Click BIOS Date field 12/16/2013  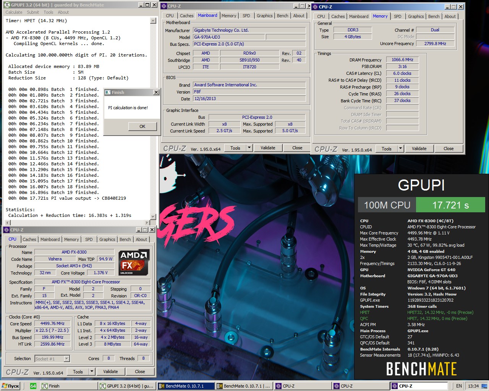249,99
